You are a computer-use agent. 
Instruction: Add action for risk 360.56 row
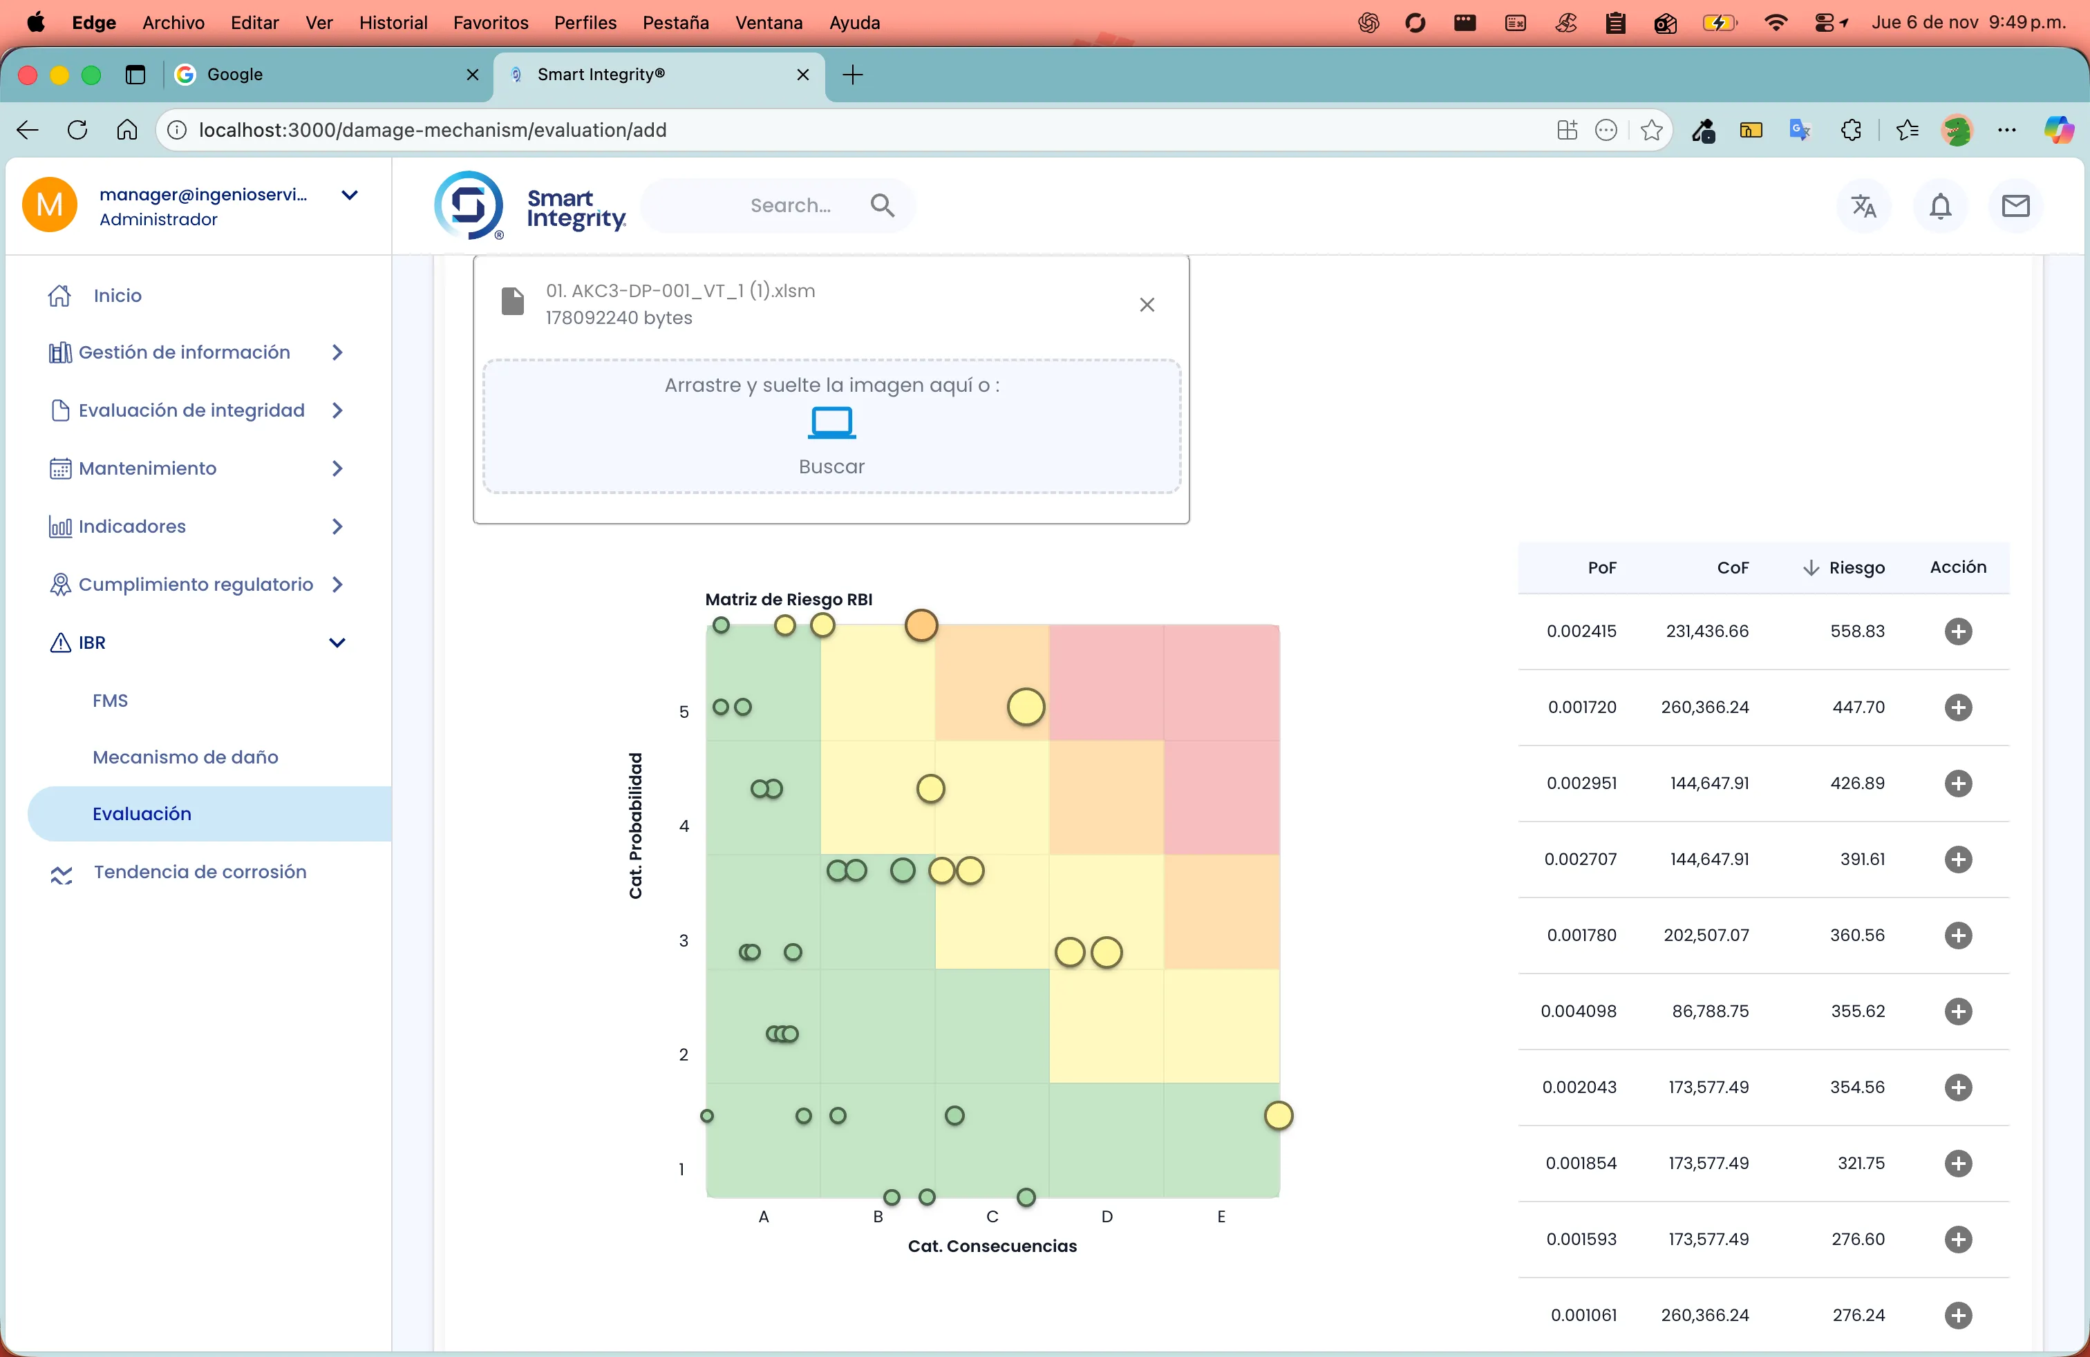click(1957, 935)
